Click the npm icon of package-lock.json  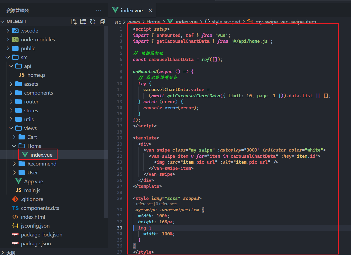[15, 235]
